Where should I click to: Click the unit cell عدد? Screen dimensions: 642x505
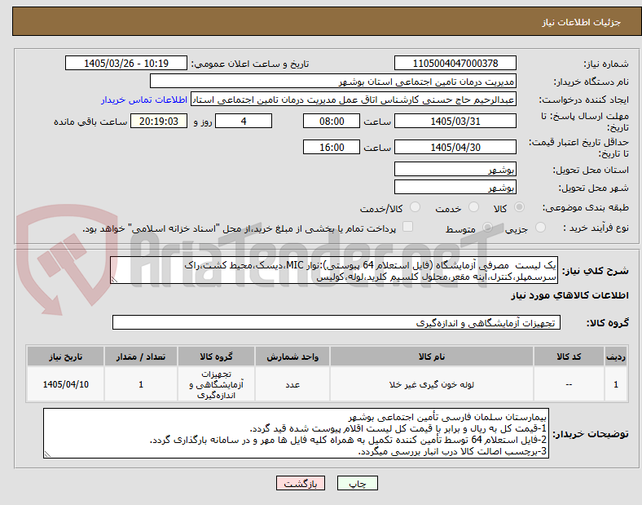[292, 384]
